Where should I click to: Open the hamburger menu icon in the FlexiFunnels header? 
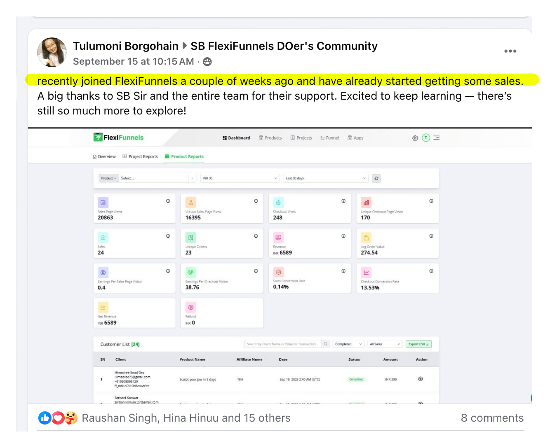[437, 138]
